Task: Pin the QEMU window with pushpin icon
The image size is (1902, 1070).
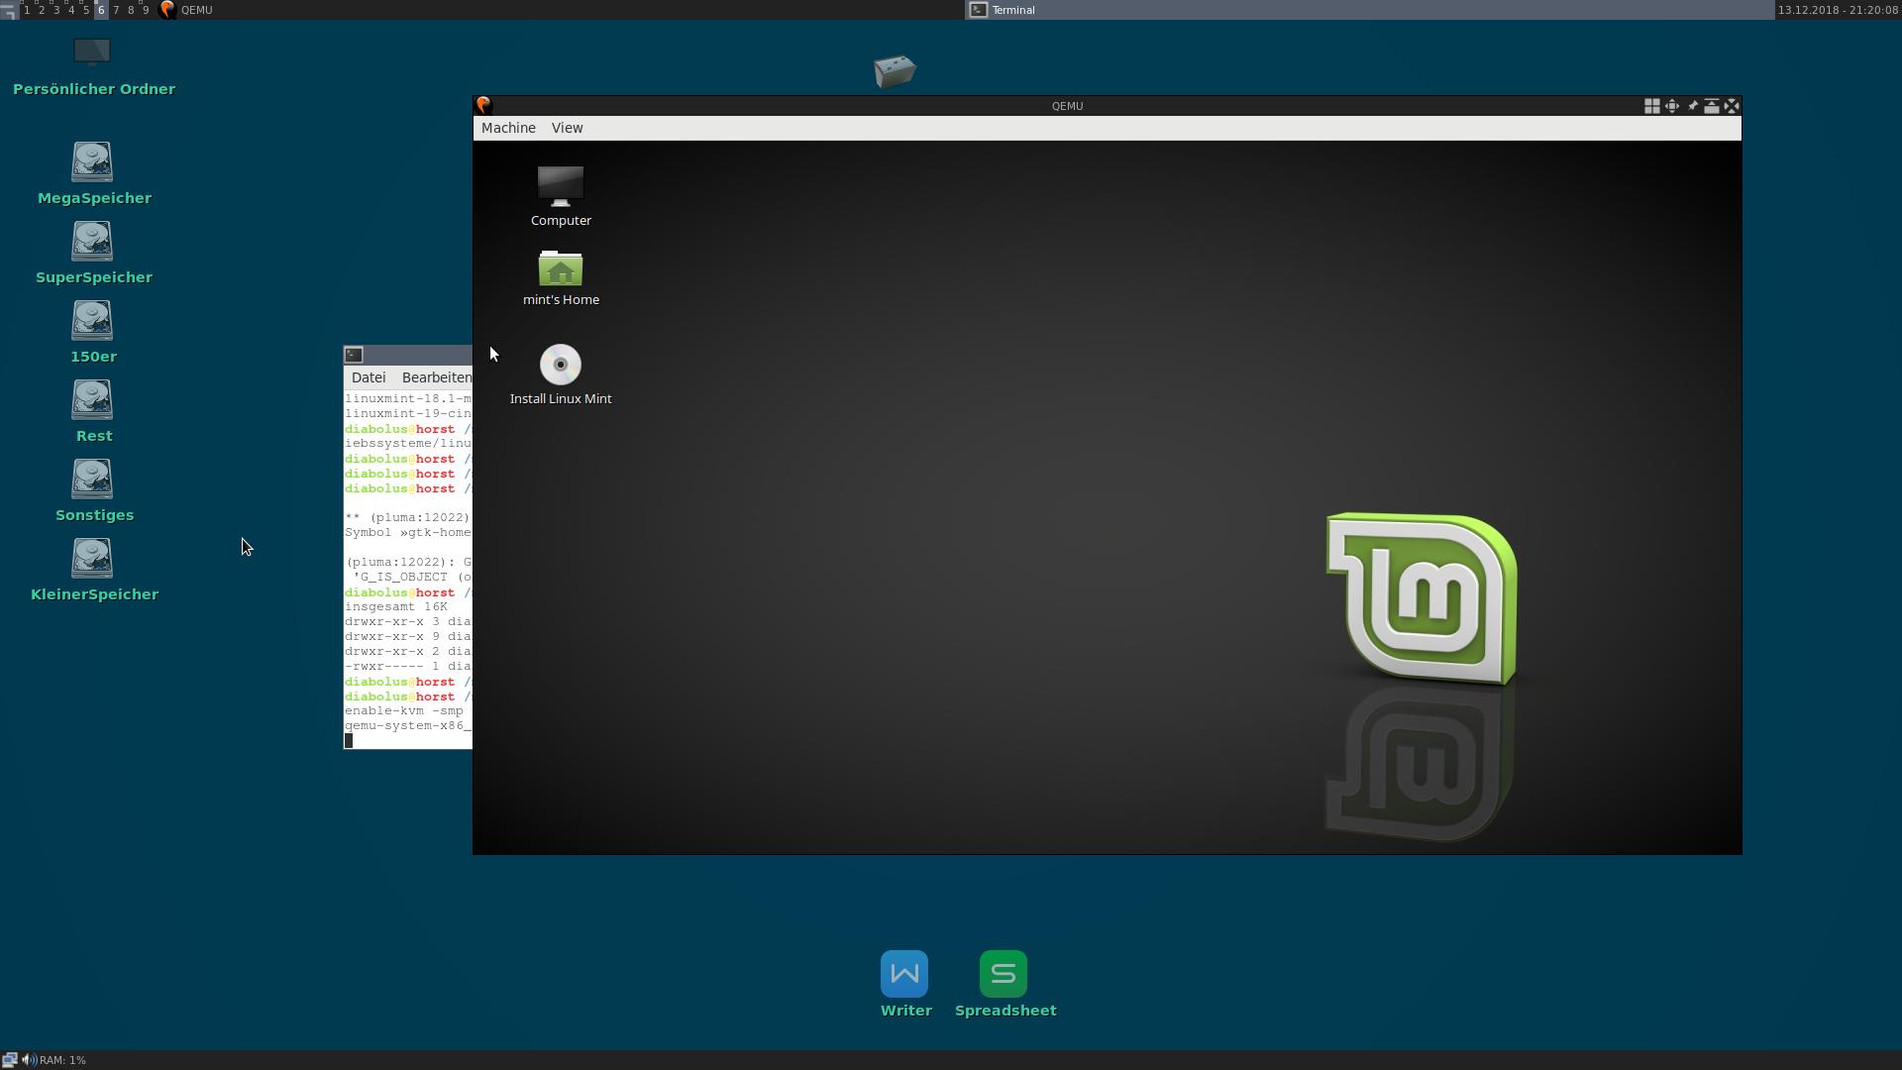Action: coord(1692,106)
